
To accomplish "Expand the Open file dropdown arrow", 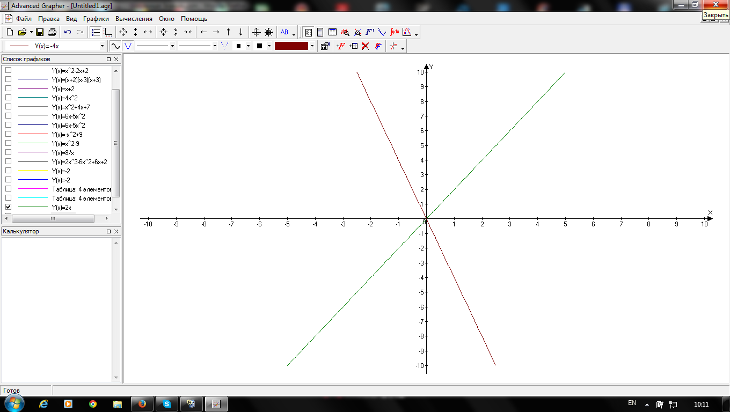I will coord(31,32).
